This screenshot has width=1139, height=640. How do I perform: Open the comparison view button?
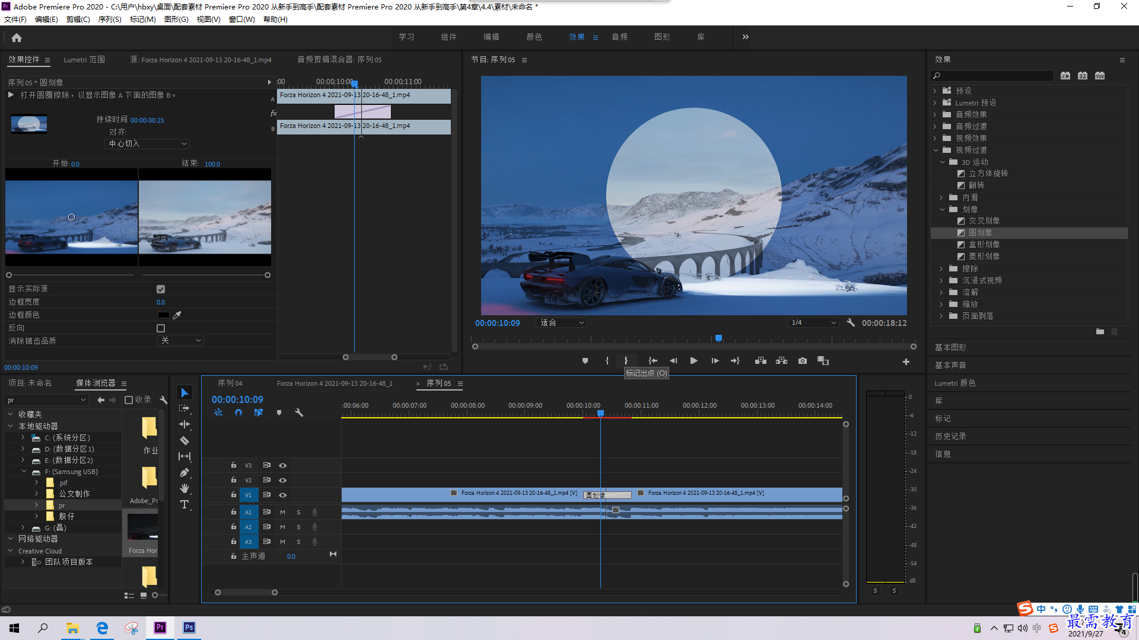click(823, 361)
